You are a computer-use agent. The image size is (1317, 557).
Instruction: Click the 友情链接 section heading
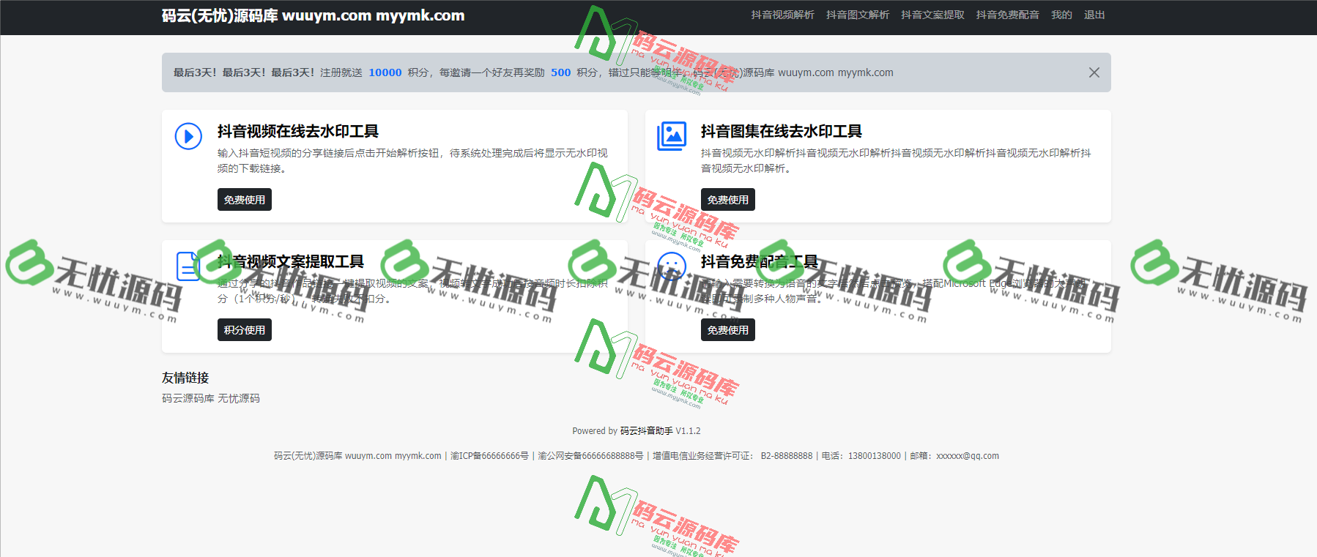[185, 378]
